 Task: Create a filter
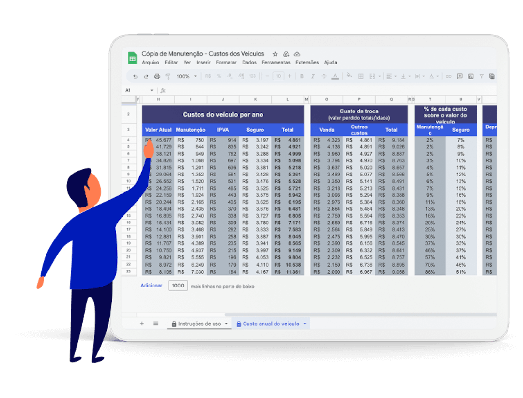coord(482,76)
